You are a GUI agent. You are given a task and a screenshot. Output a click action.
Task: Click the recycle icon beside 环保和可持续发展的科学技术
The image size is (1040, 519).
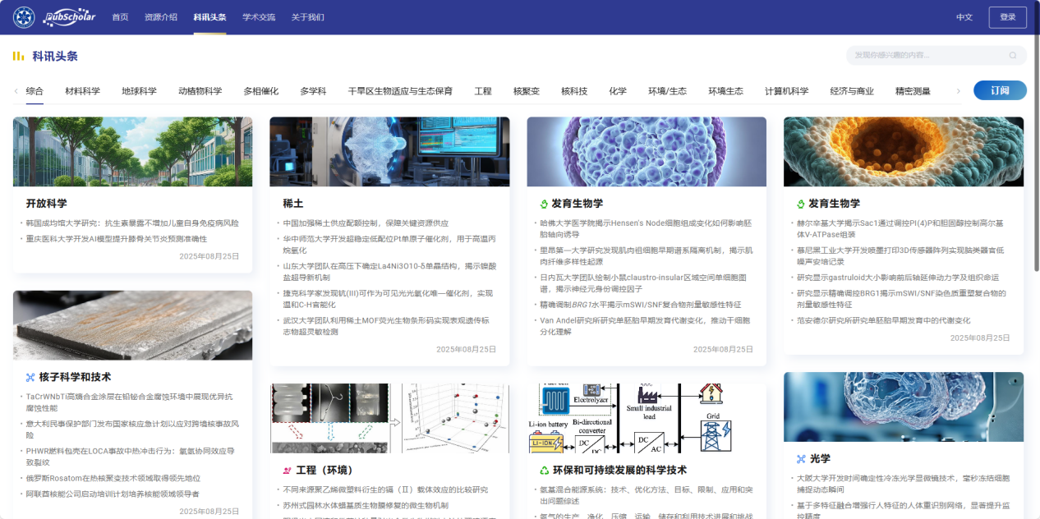tap(544, 471)
